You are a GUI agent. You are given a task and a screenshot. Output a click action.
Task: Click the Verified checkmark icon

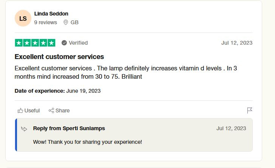pyautogui.click(x=64, y=43)
